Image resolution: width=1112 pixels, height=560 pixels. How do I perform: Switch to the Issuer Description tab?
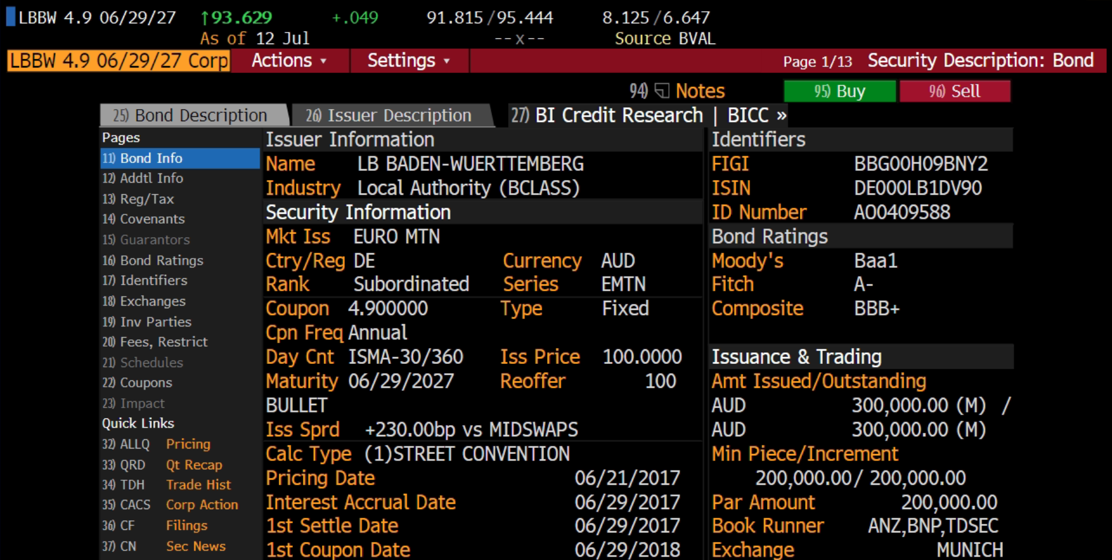(x=392, y=115)
